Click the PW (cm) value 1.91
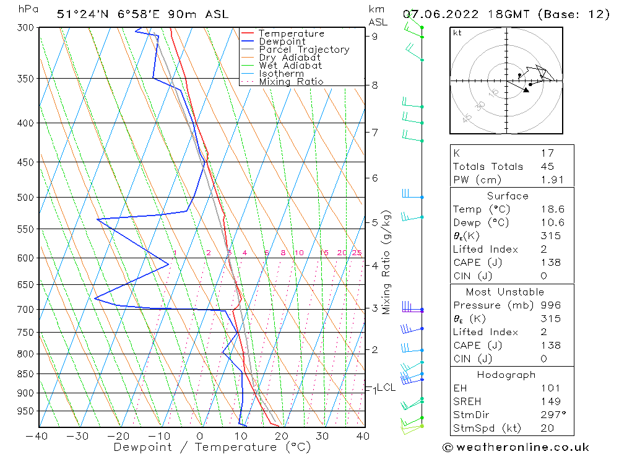The width and height of the screenshot is (619, 454). click(552, 180)
